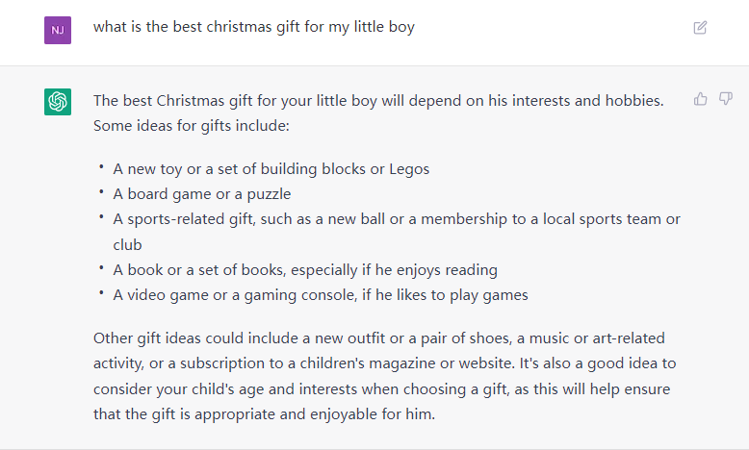Click the bullet dot before 'A new toy'
Screen dimensions: 749x450
[101, 166]
